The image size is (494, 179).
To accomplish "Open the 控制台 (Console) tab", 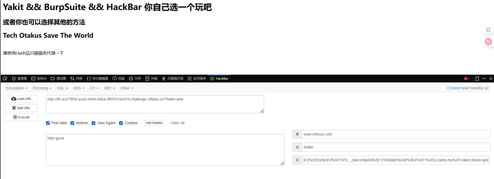I will coord(39,79).
